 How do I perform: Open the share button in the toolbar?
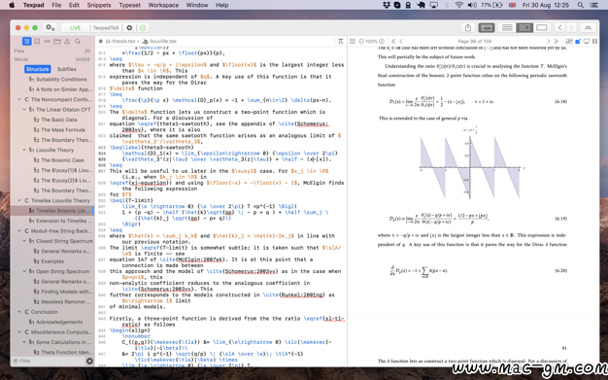(x=468, y=27)
